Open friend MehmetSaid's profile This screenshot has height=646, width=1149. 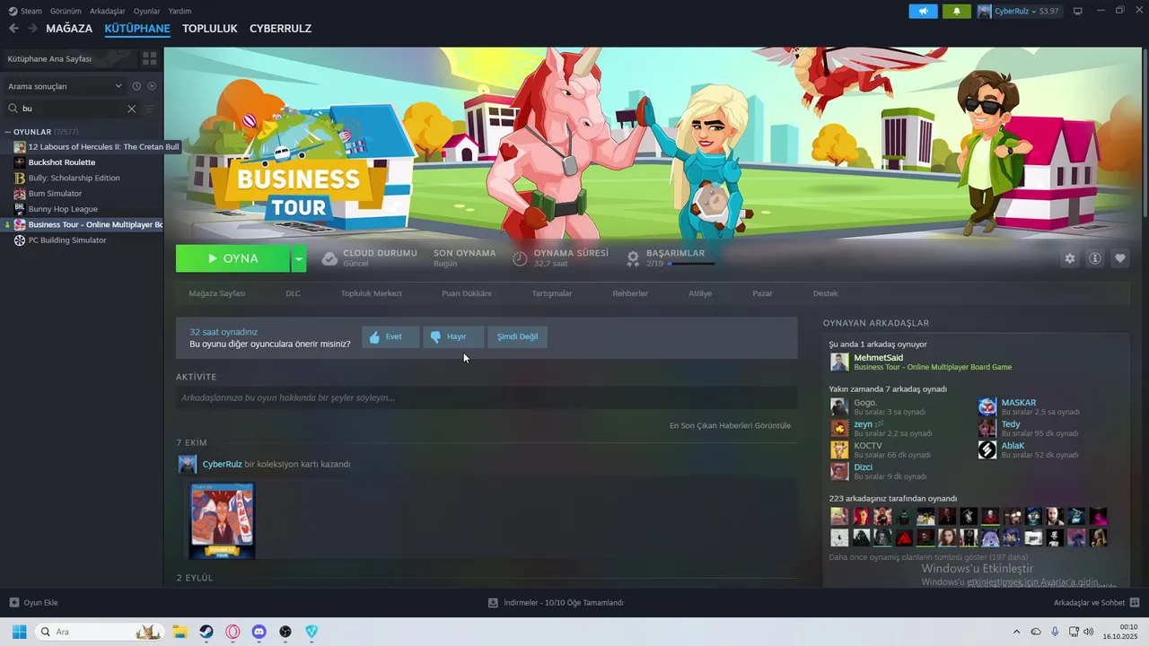point(878,358)
